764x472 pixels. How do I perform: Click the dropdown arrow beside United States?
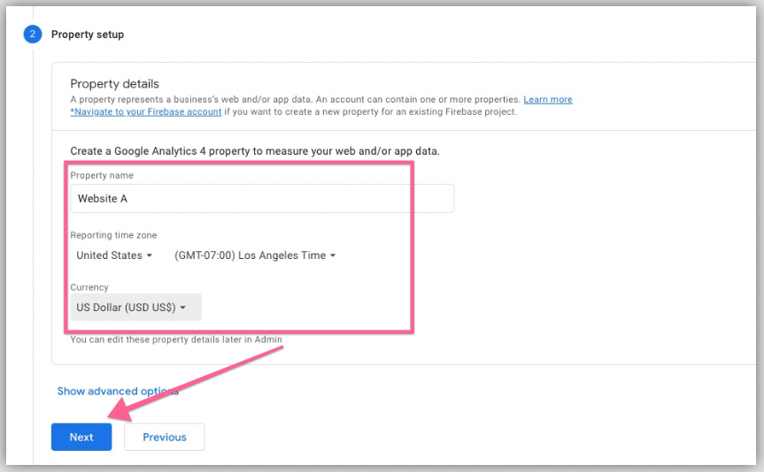(x=150, y=256)
